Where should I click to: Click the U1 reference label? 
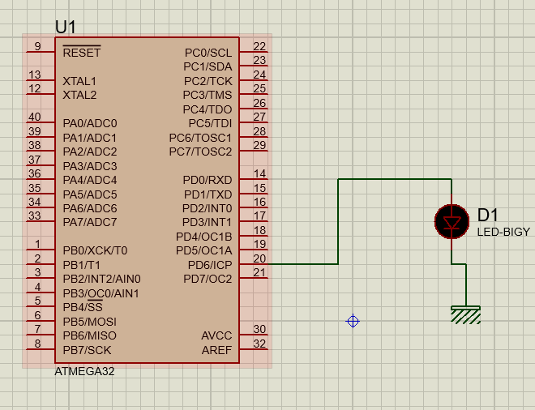pos(66,28)
